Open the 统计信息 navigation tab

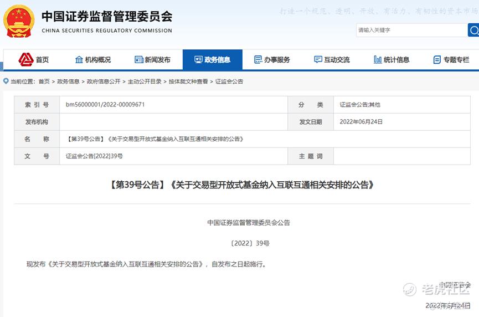coord(392,60)
